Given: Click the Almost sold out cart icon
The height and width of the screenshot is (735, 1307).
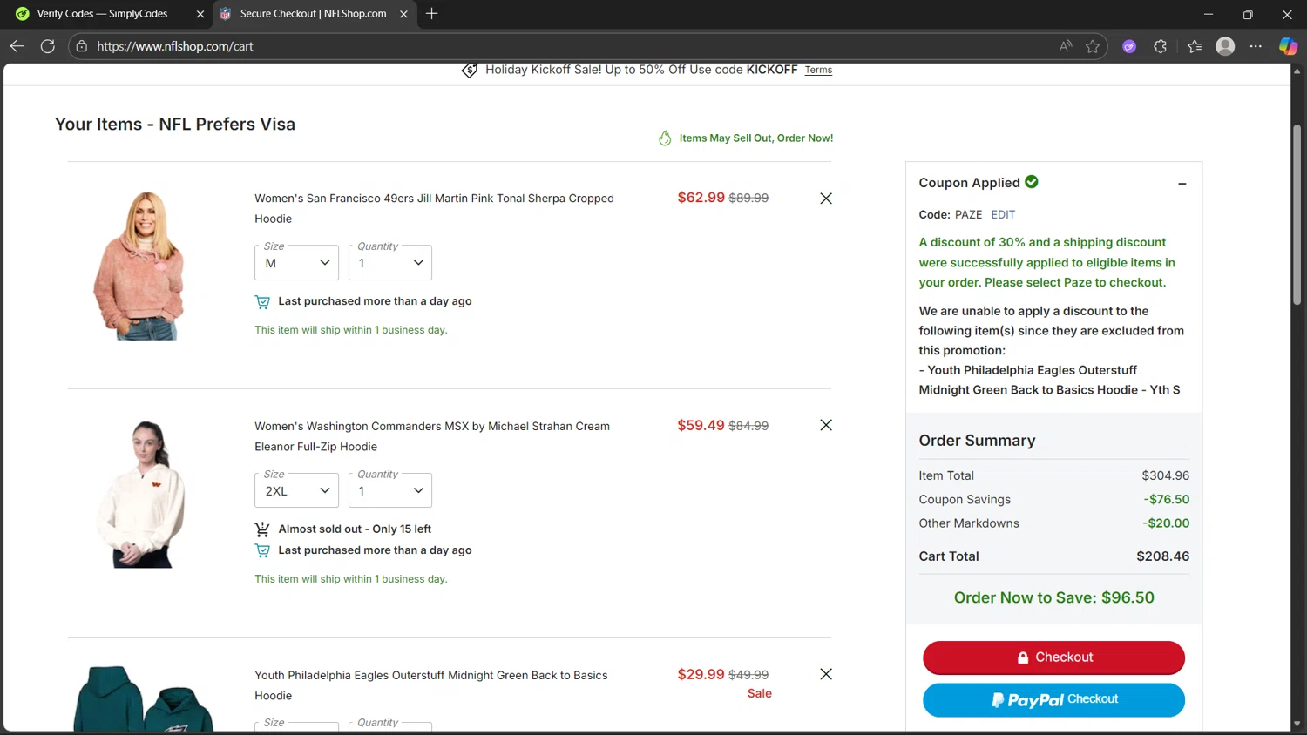Looking at the screenshot, I should tap(262, 529).
